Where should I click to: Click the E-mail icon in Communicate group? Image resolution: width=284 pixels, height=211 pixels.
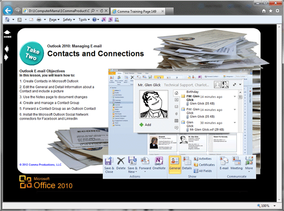point(224,163)
